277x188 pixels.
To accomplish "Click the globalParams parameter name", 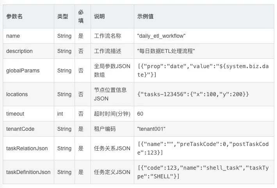I will pyautogui.click(x=23, y=70).
